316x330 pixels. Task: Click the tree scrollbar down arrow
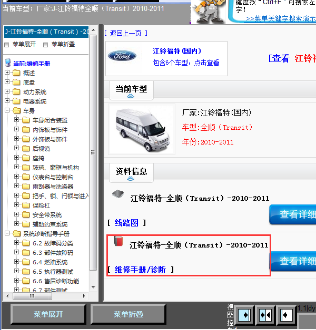point(93,287)
